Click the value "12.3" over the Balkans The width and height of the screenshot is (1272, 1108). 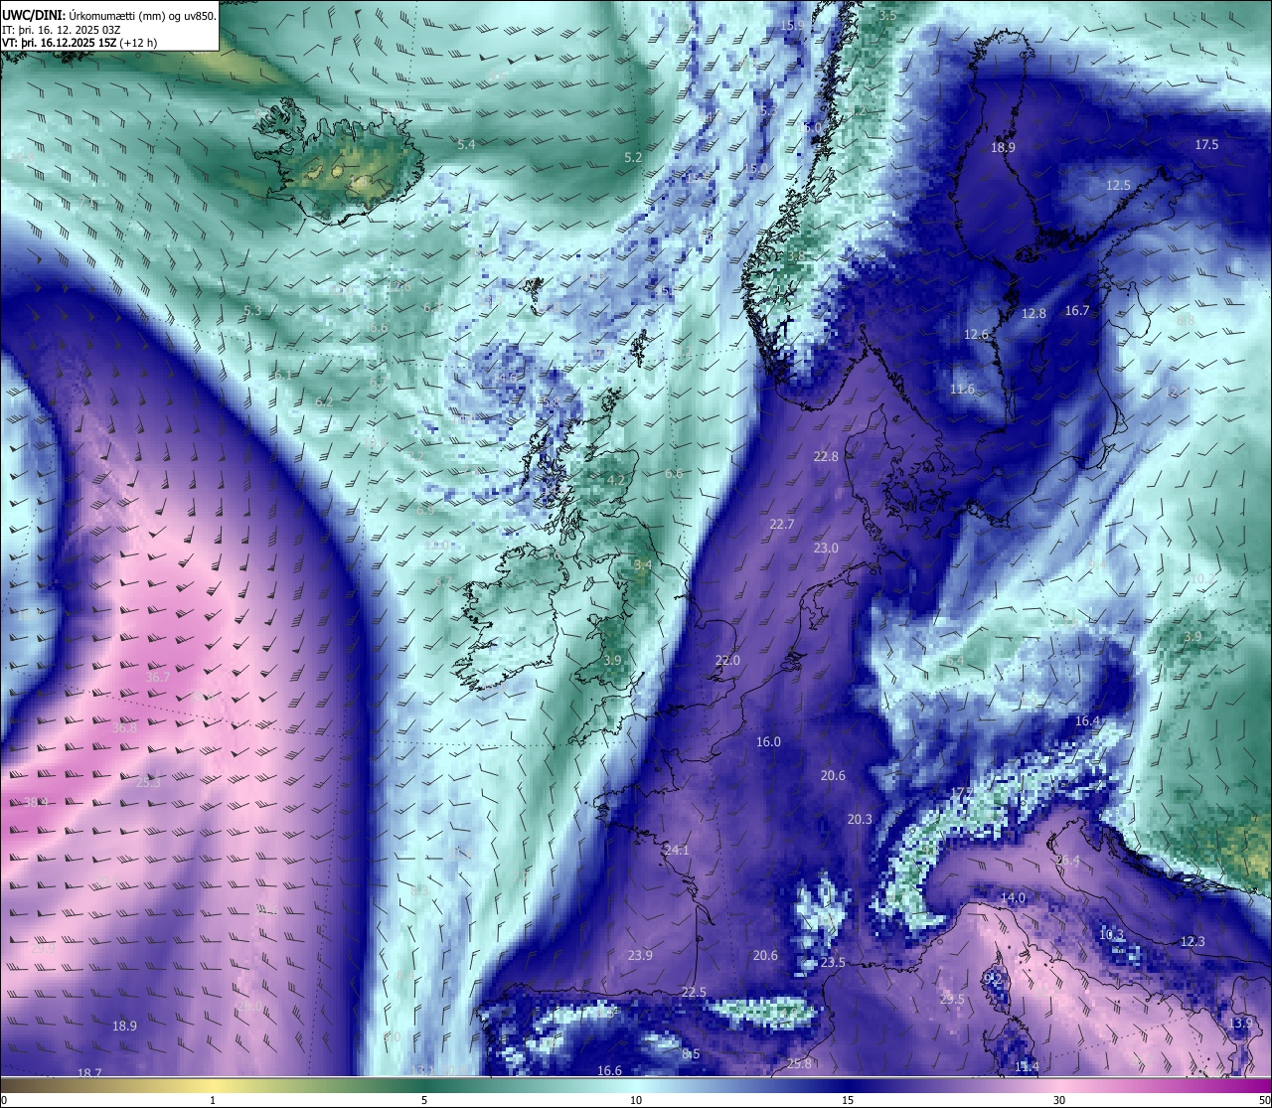click(x=1192, y=941)
